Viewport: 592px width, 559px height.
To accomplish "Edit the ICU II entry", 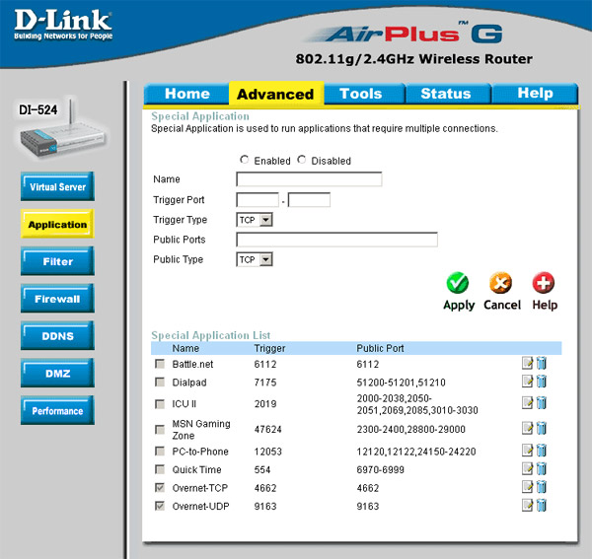I will pyautogui.click(x=527, y=403).
